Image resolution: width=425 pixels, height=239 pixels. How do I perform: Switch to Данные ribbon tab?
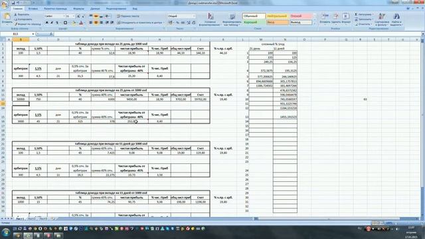pos(95,9)
